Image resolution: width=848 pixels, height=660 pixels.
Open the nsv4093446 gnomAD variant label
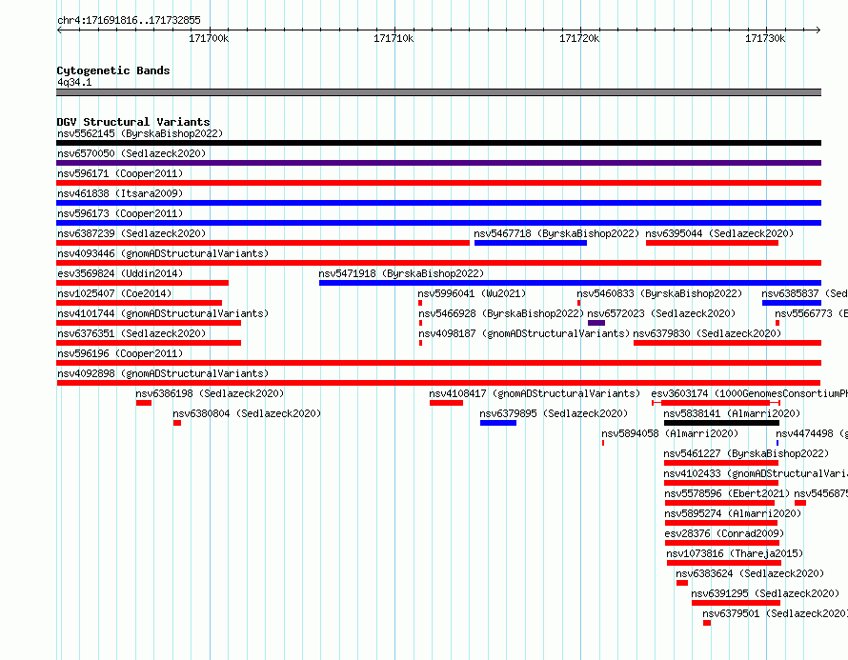click(163, 253)
